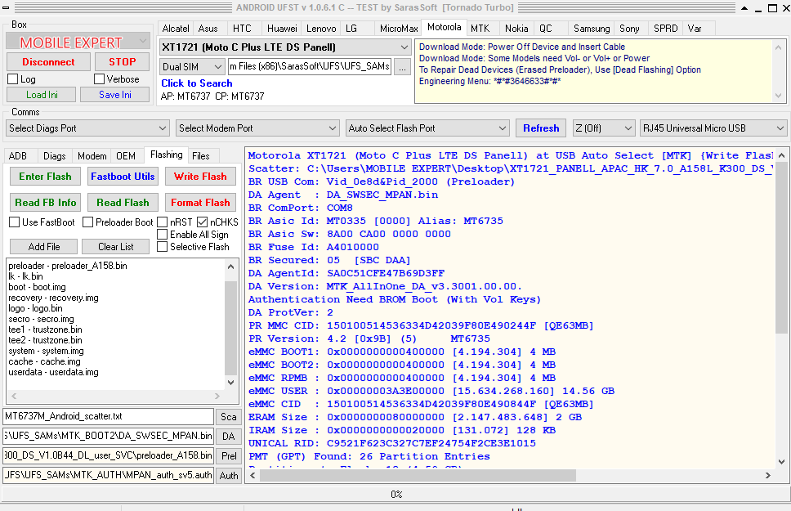Open the OEM tab
This screenshot has height=511, width=791.
pos(126,156)
